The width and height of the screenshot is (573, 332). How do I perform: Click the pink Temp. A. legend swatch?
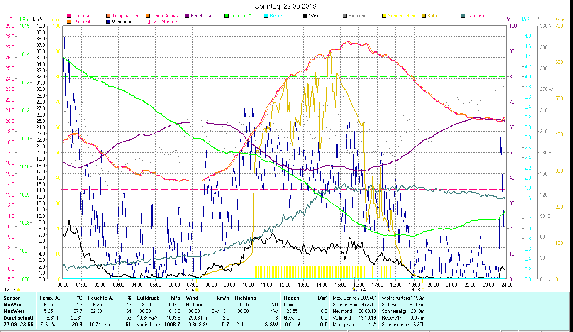(x=69, y=16)
